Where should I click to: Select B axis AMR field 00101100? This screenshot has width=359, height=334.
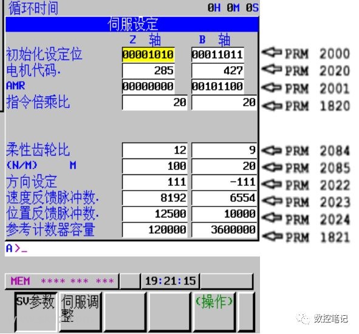[x=217, y=86]
